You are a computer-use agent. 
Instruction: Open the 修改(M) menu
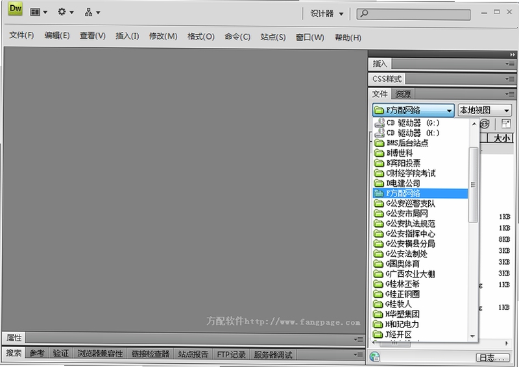[163, 36]
